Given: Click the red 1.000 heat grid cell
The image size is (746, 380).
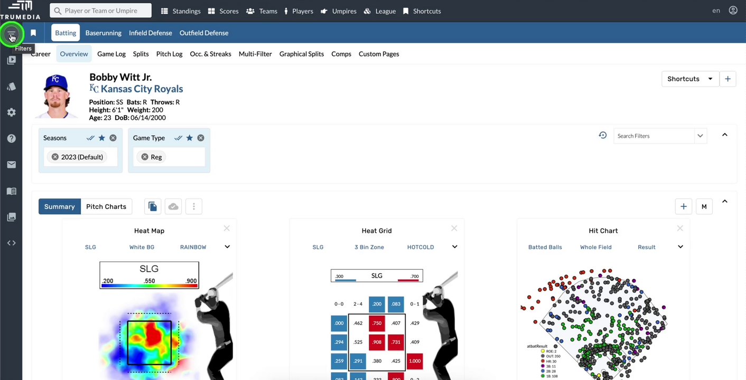Looking at the screenshot, I should click(x=415, y=361).
